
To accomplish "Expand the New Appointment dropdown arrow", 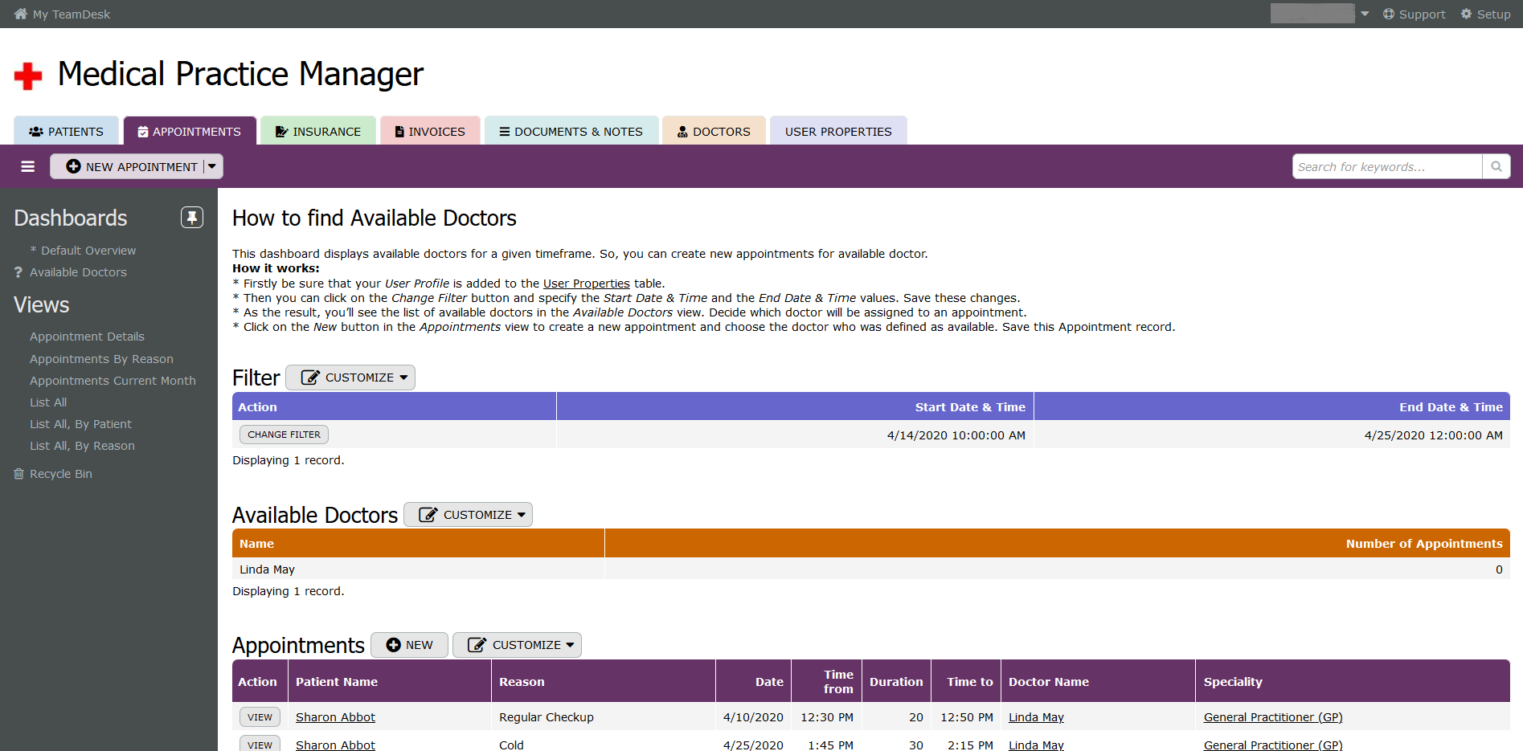I will (x=212, y=166).
